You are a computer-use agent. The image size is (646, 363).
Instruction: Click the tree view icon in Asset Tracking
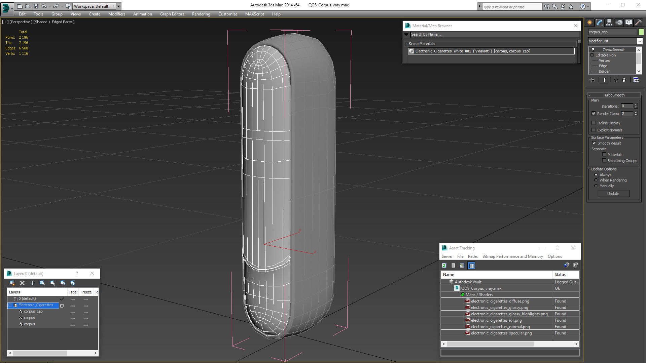pos(462,266)
